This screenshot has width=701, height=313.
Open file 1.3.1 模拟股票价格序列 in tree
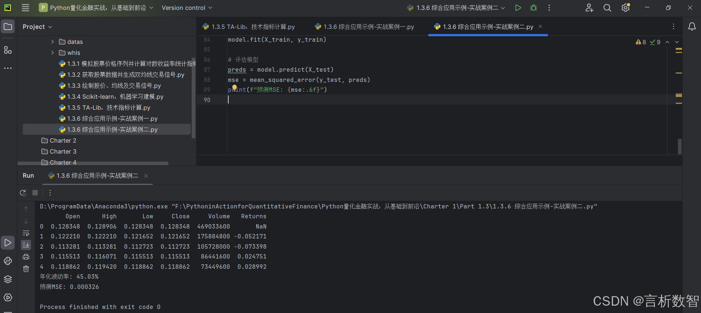click(127, 64)
